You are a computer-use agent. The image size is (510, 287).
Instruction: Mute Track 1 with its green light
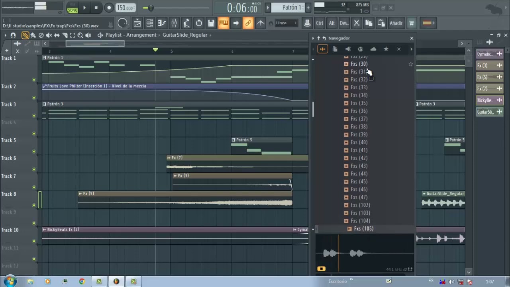click(x=34, y=80)
